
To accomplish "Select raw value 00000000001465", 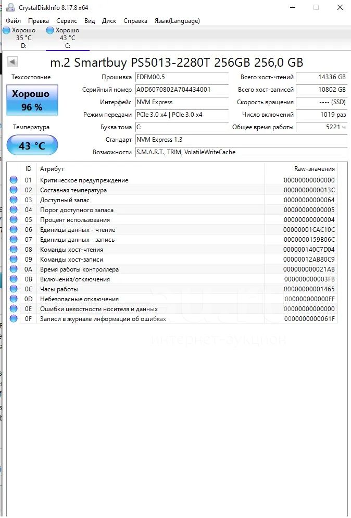I will point(309,289).
